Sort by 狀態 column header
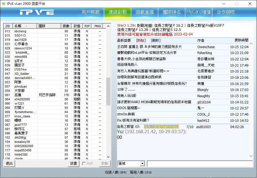 [77, 26]
